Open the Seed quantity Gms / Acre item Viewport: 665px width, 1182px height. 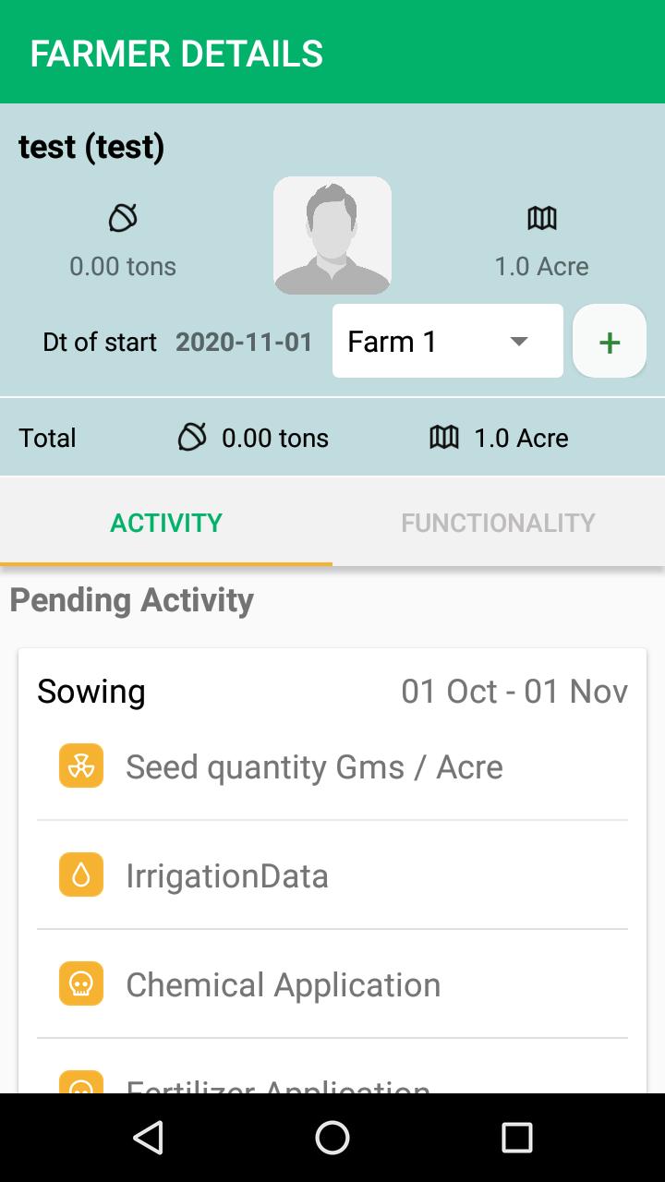pyautogui.click(x=332, y=766)
